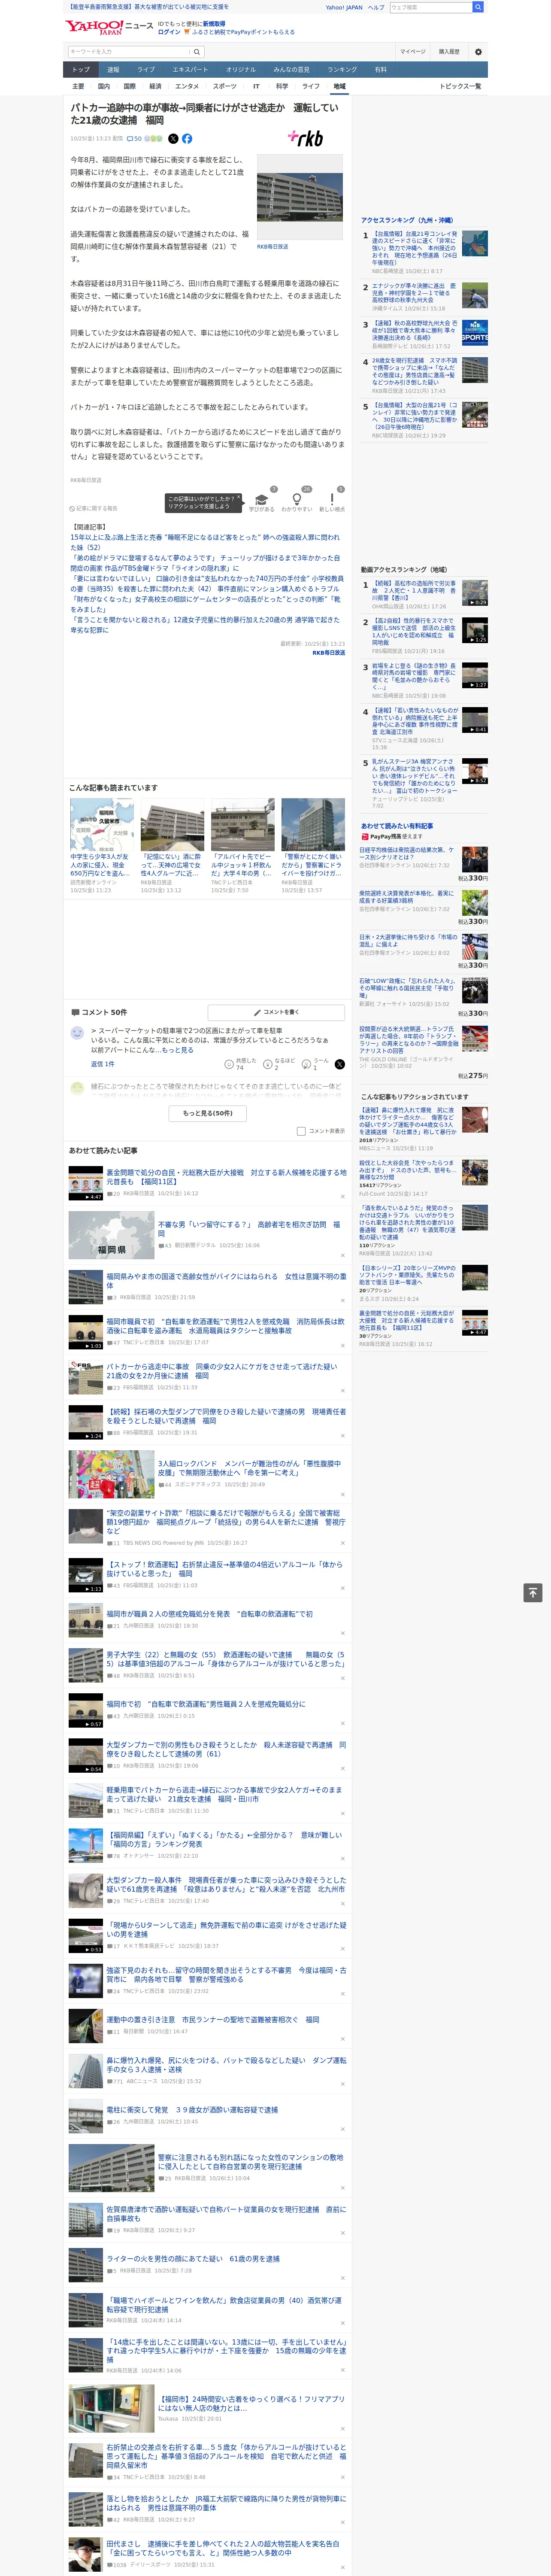Click the Yahoo! JAPAN News logo
This screenshot has width=551, height=2576.
(109, 27)
